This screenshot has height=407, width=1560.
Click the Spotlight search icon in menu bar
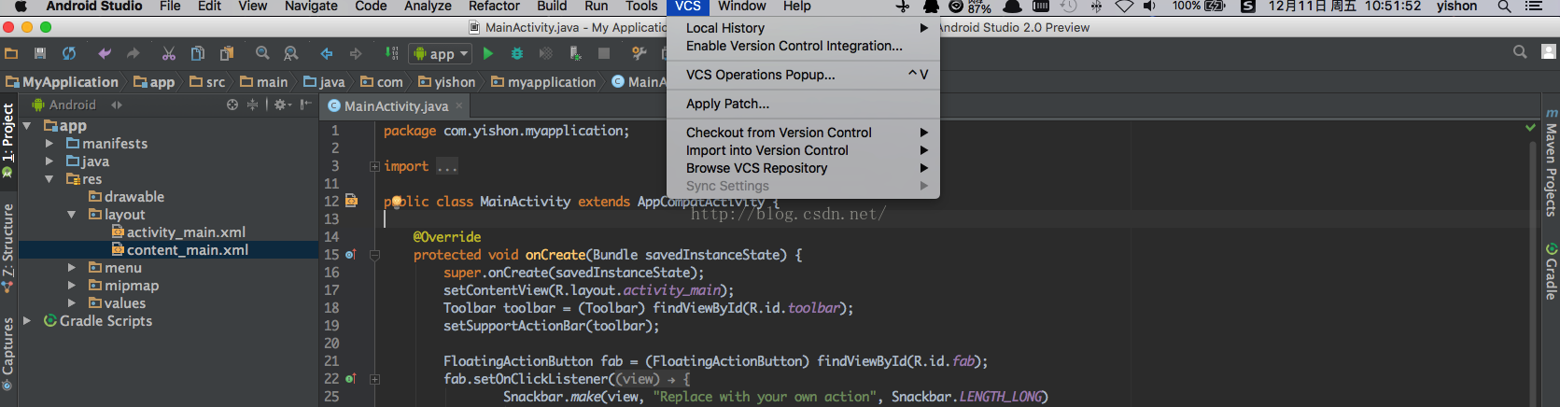(1504, 7)
